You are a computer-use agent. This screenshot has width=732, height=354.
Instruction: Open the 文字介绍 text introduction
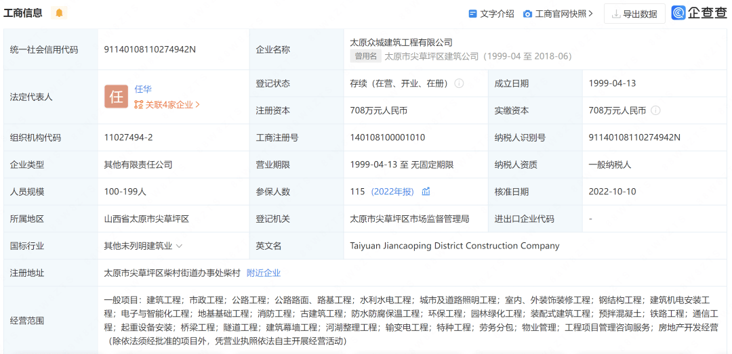point(497,14)
